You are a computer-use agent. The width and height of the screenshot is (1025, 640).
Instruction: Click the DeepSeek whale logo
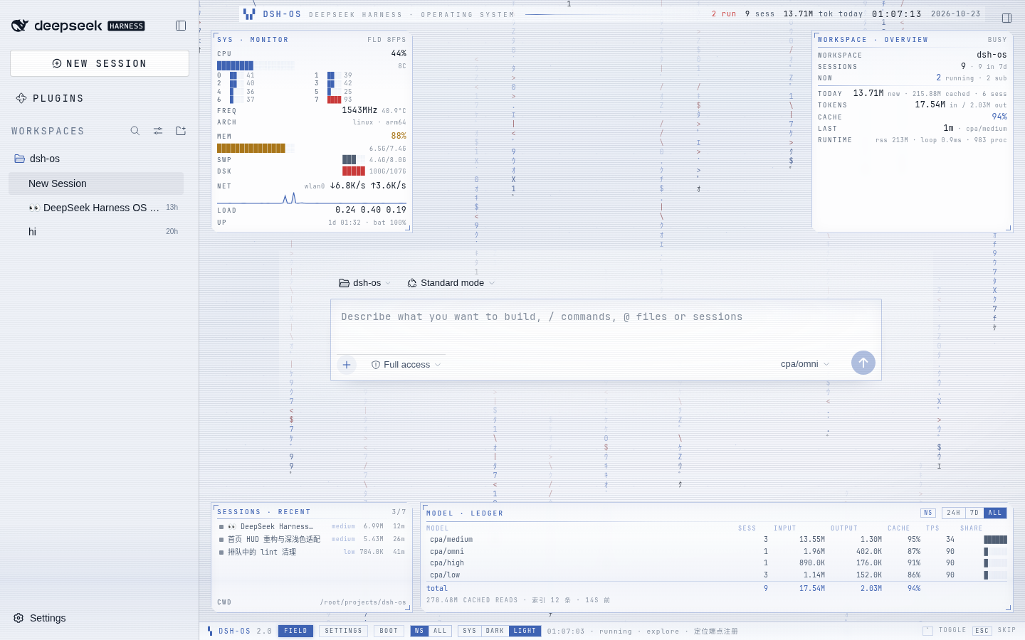(20, 26)
